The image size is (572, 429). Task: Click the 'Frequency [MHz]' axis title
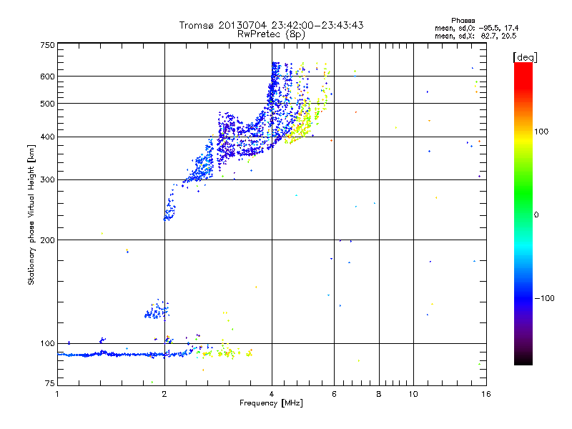pos(271,403)
